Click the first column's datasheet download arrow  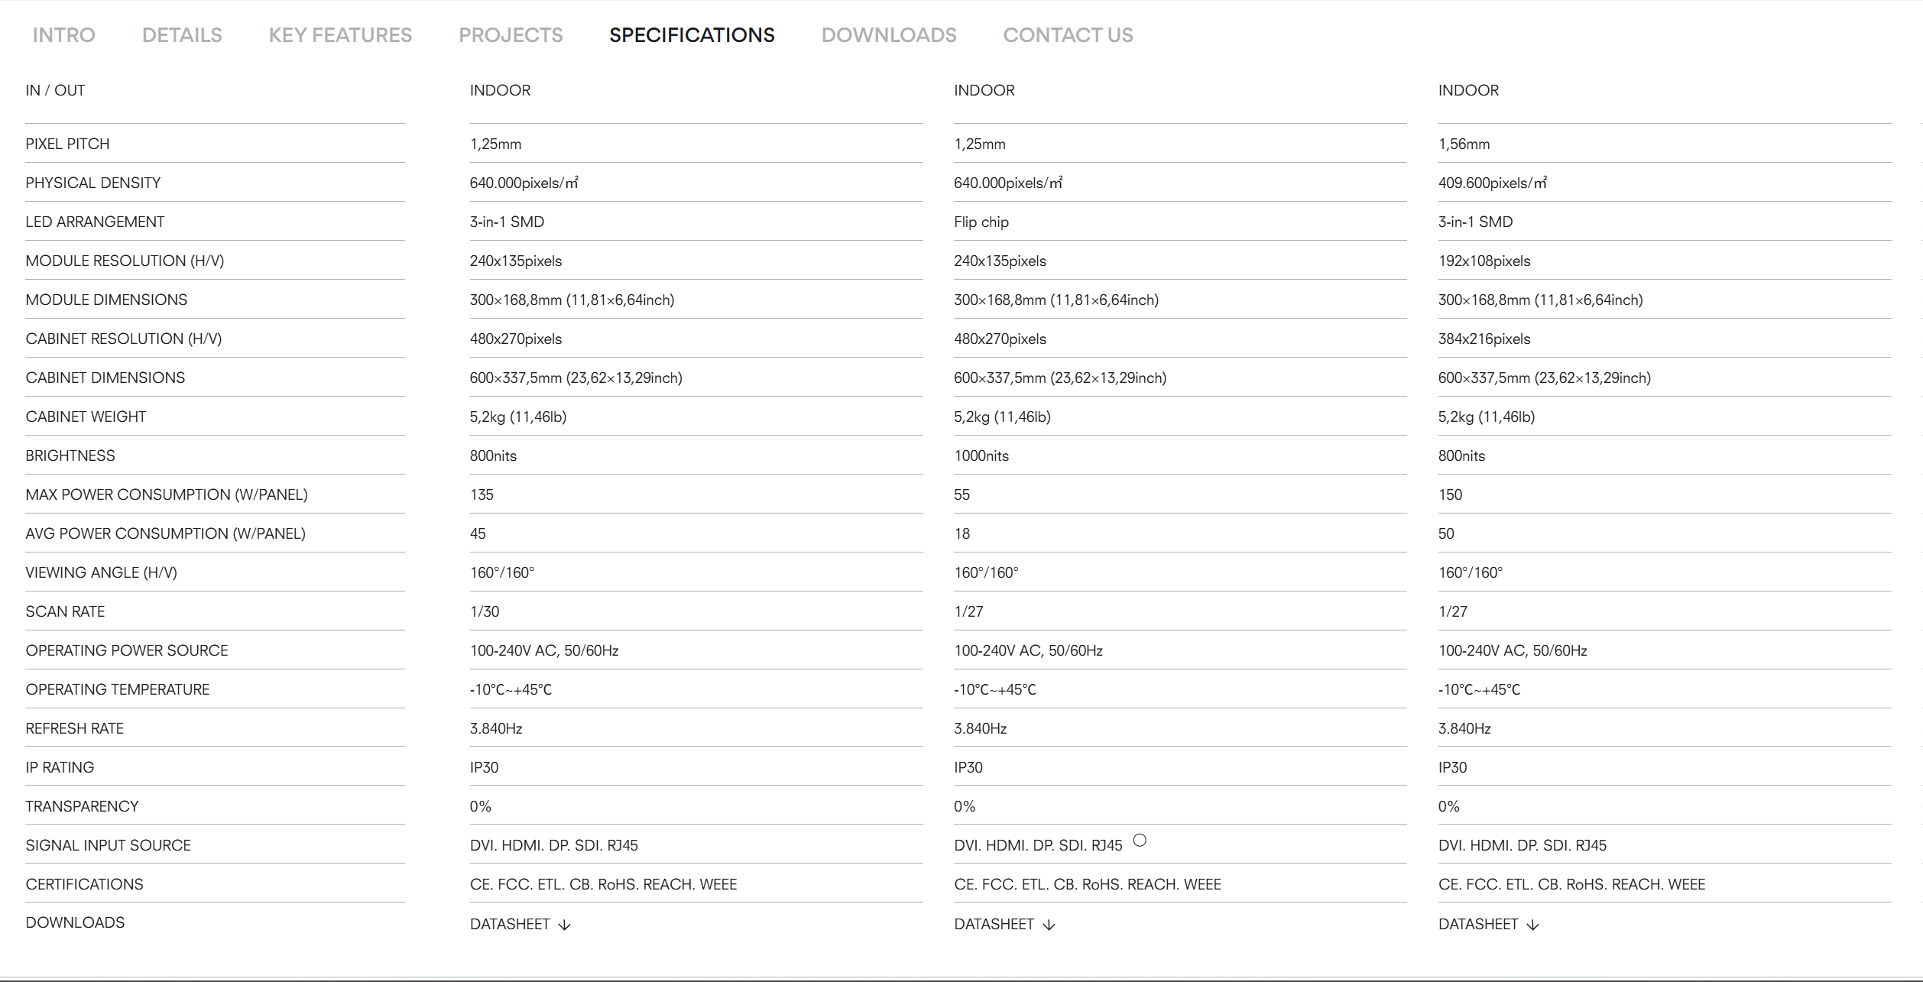point(564,925)
